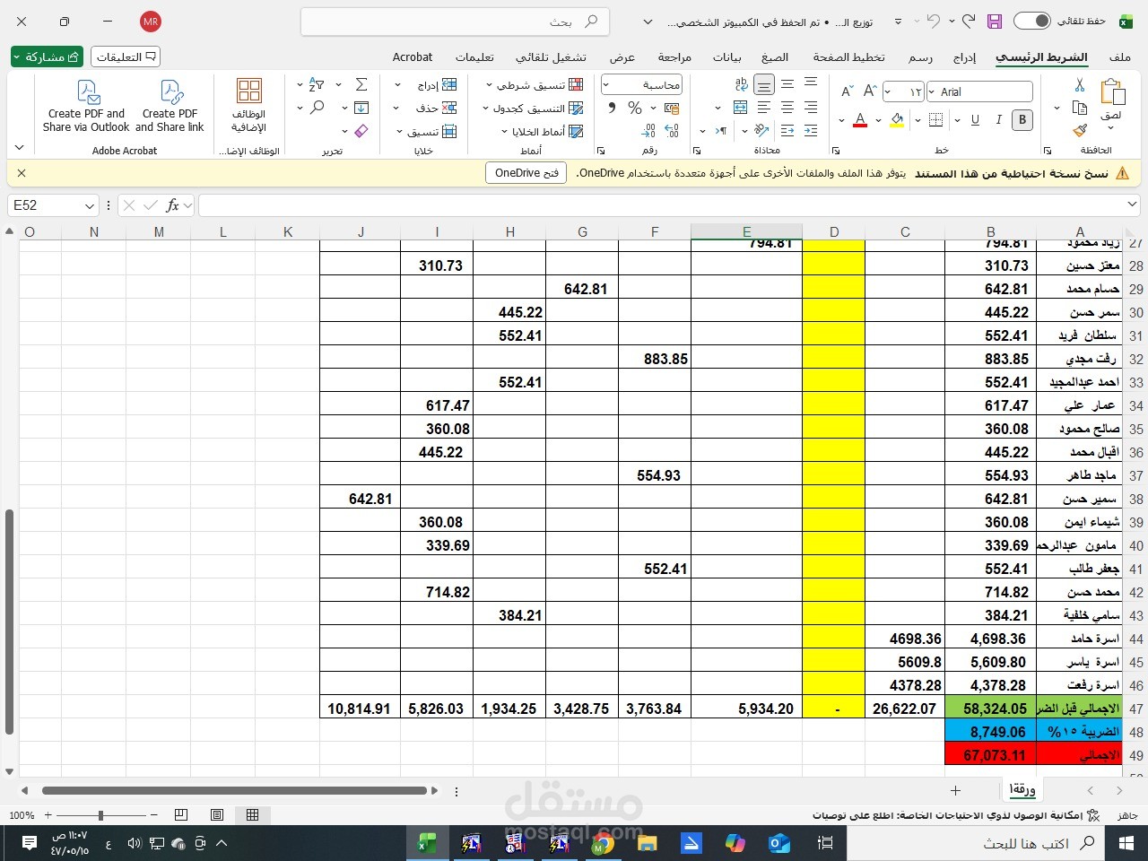1148x861 pixels.
Task: Open the Name Box dropdown arrow
Action: point(89,206)
